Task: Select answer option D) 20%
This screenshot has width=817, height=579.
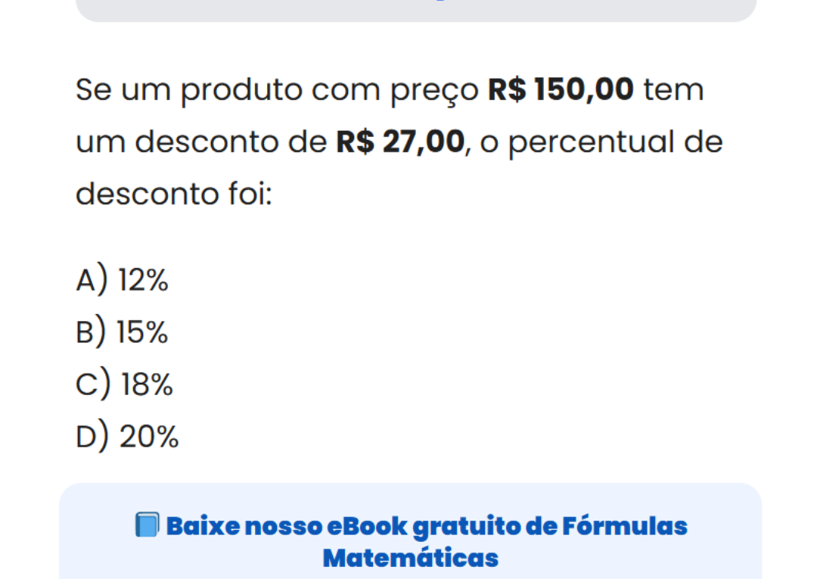Action: click(127, 437)
